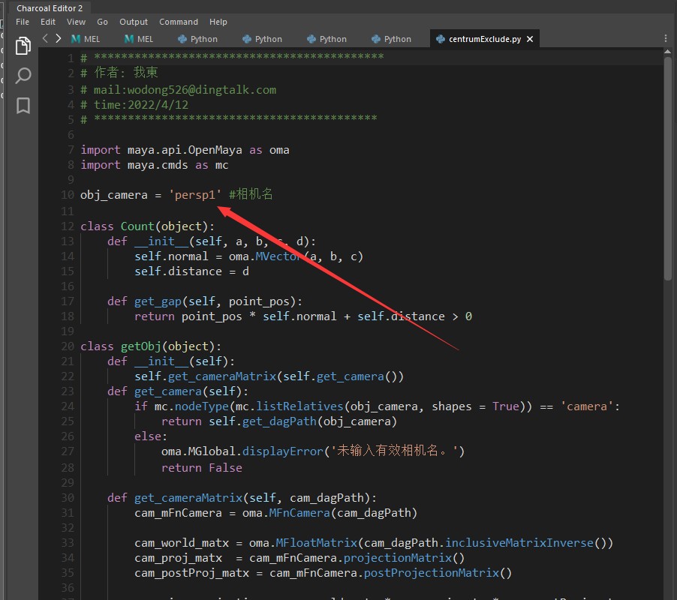
Task: Click the time:2022/4/12 comment
Action: click(134, 105)
